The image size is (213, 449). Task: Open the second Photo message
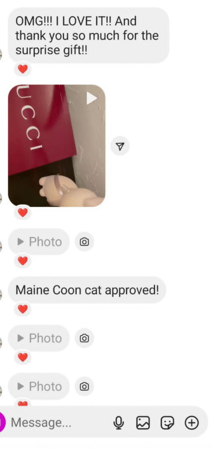(39, 338)
